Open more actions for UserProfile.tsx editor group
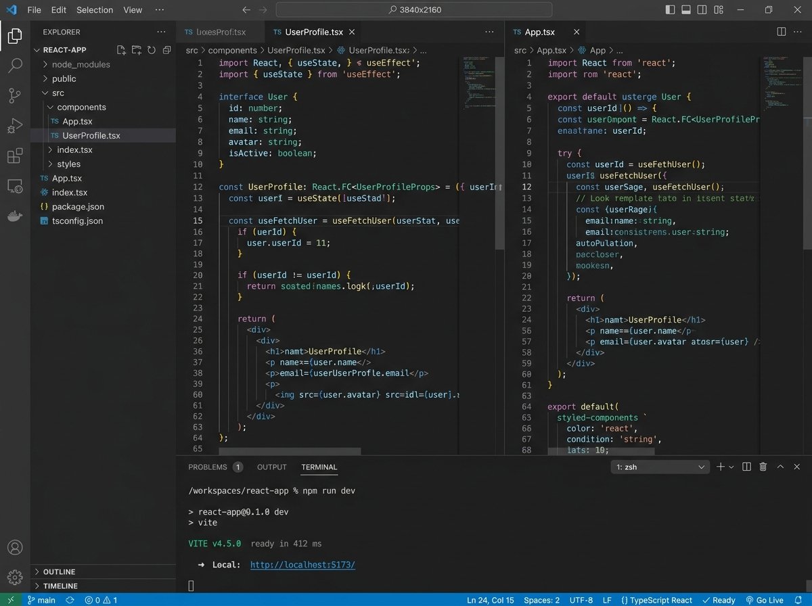Viewport: 812px width, 606px height. (x=489, y=32)
